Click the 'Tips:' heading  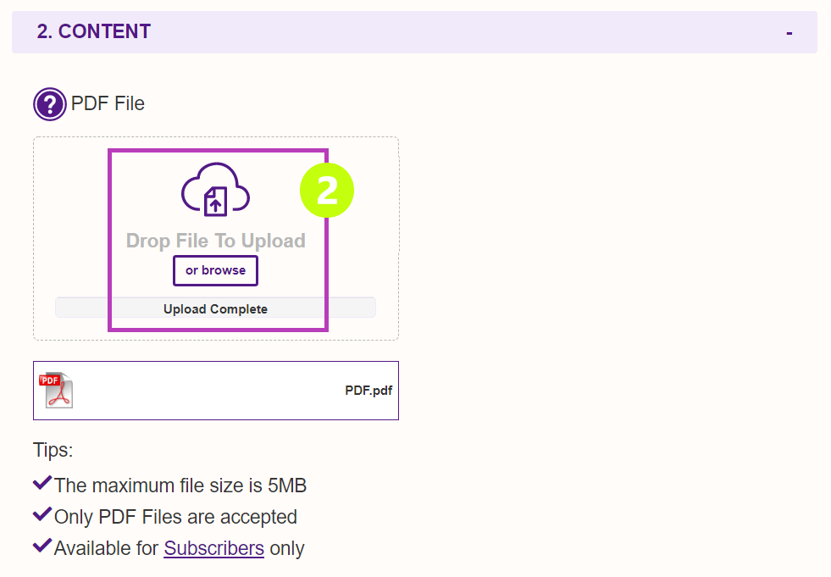53,450
